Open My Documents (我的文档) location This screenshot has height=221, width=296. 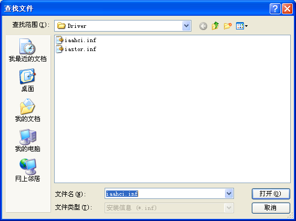point(27,110)
